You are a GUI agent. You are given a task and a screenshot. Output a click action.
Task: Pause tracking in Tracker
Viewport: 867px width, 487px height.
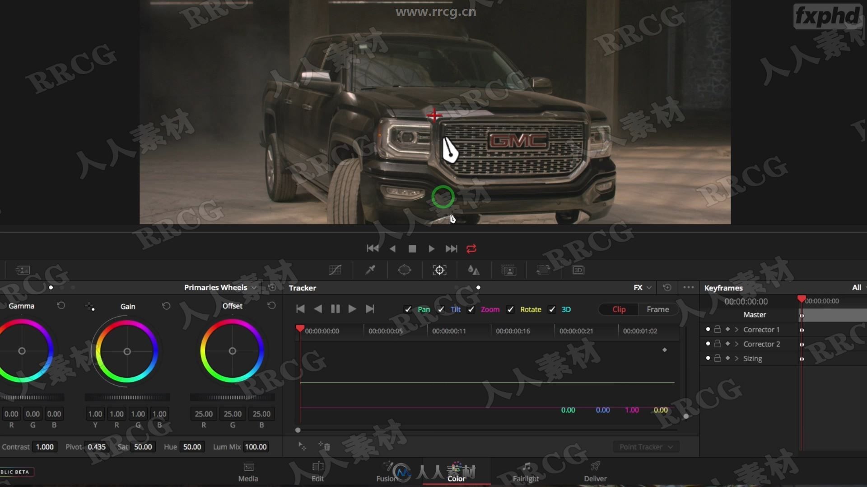click(x=335, y=309)
